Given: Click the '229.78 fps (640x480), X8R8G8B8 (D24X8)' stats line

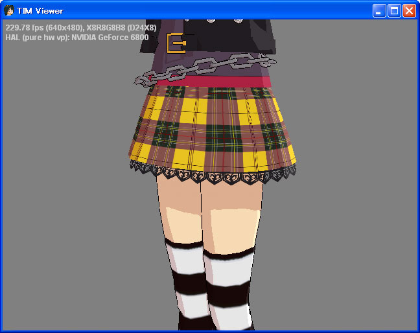Looking at the screenshot, I should point(81,28).
